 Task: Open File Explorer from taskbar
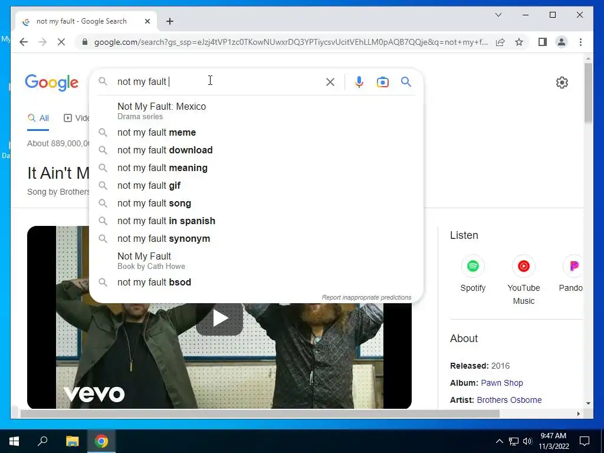[x=72, y=441]
